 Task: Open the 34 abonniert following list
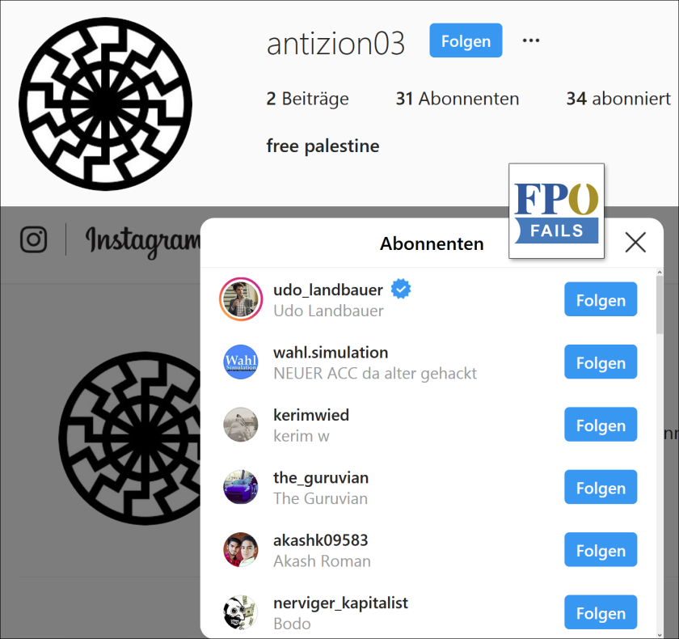(x=618, y=99)
